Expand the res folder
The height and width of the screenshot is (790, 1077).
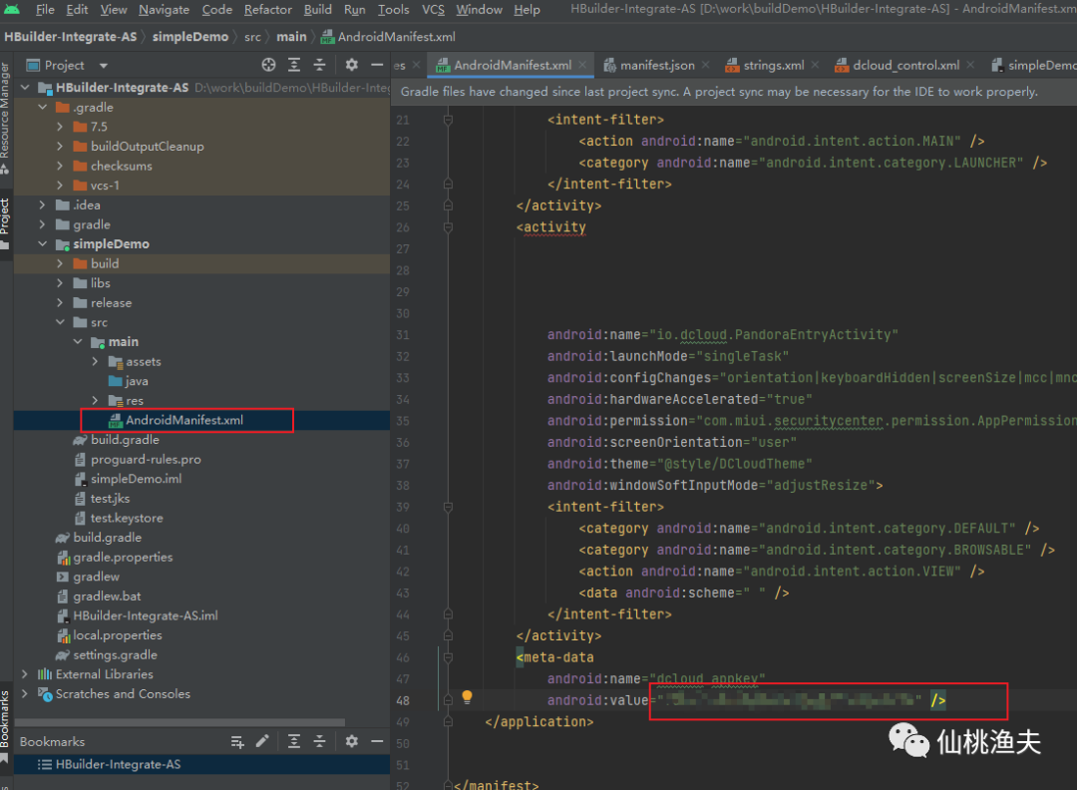pyautogui.click(x=96, y=401)
